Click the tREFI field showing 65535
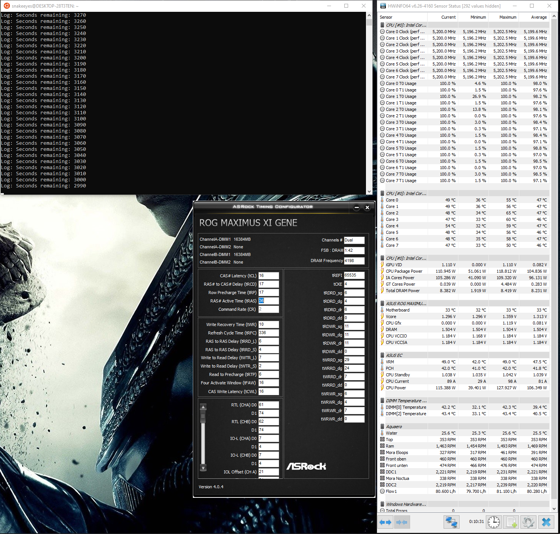 [354, 275]
